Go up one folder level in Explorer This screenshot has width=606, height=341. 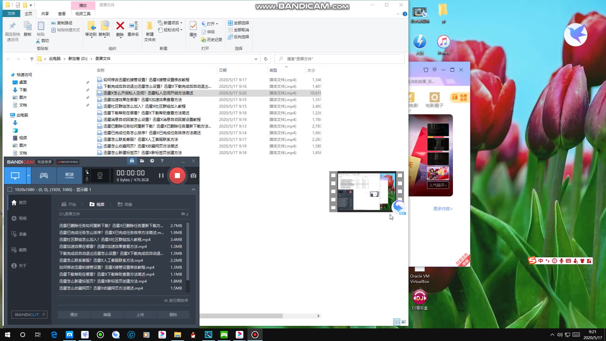pos(32,59)
